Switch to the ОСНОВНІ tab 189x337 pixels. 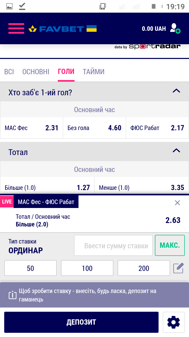tap(36, 72)
